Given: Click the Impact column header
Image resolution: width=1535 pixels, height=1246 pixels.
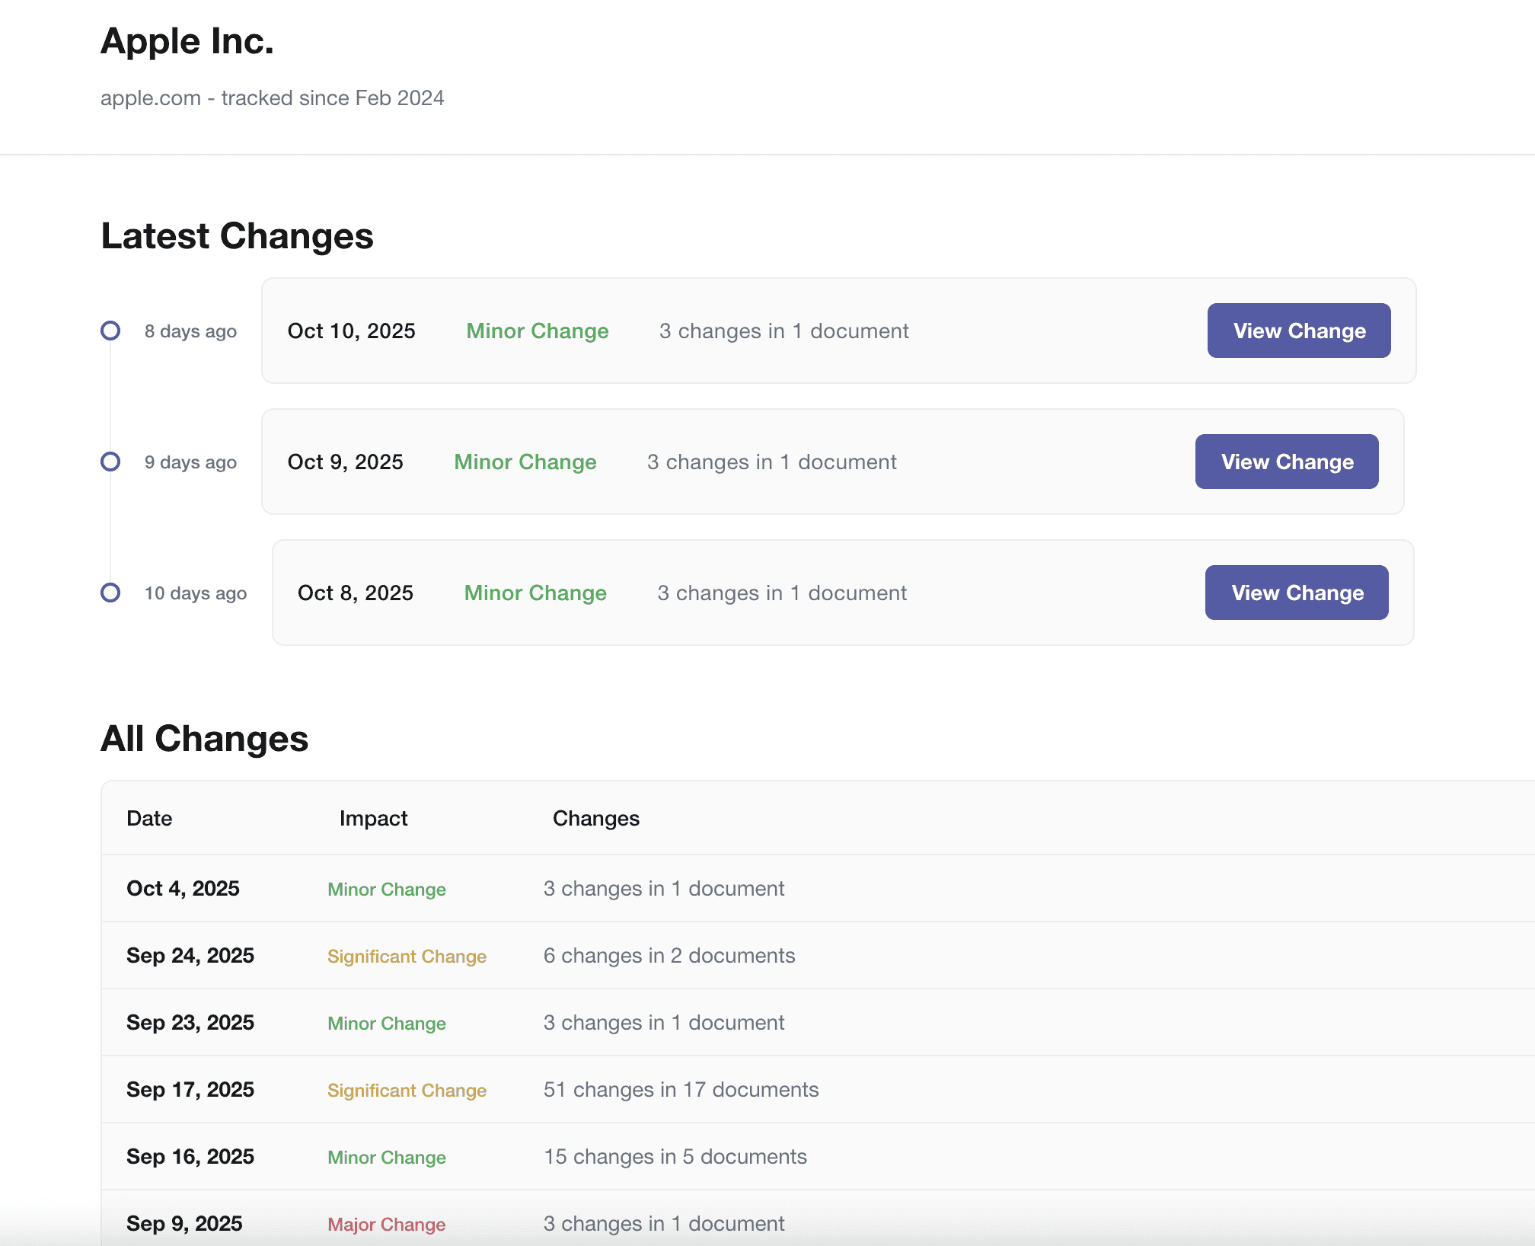Looking at the screenshot, I should [373, 818].
